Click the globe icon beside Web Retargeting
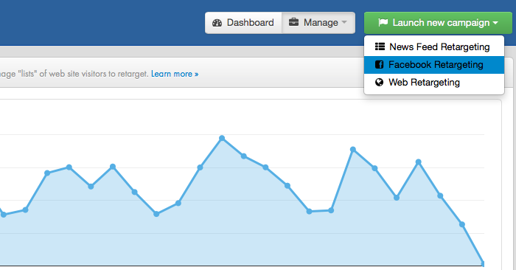The height and width of the screenshot is (270, 516). point(379,82)
